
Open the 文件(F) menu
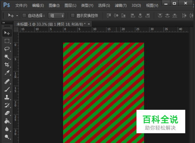pos(21,5)
